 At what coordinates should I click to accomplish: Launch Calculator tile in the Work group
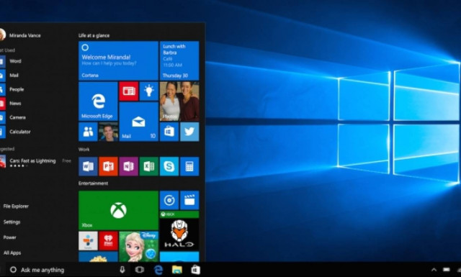point(189,166)
